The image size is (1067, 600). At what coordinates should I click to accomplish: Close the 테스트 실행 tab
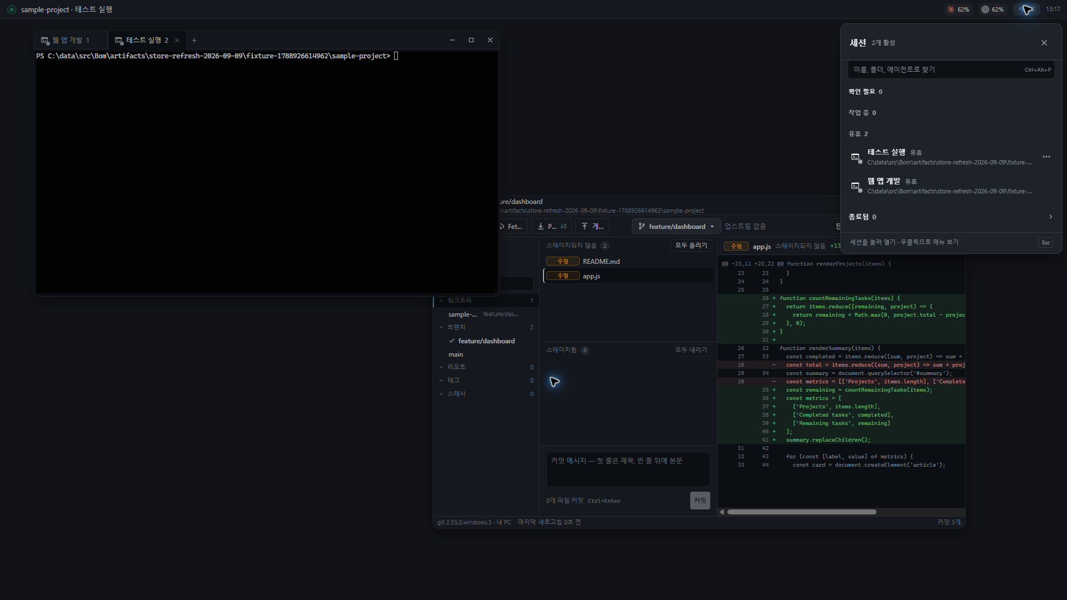(x=177, y=40)
